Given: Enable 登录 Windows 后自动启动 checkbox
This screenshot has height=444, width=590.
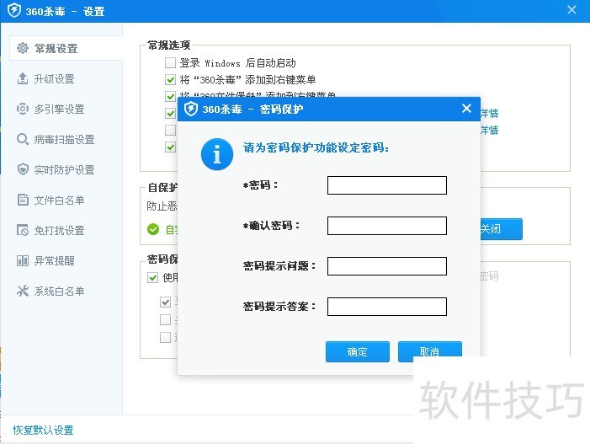Looking at the screenshot, I should coord(171,62).
